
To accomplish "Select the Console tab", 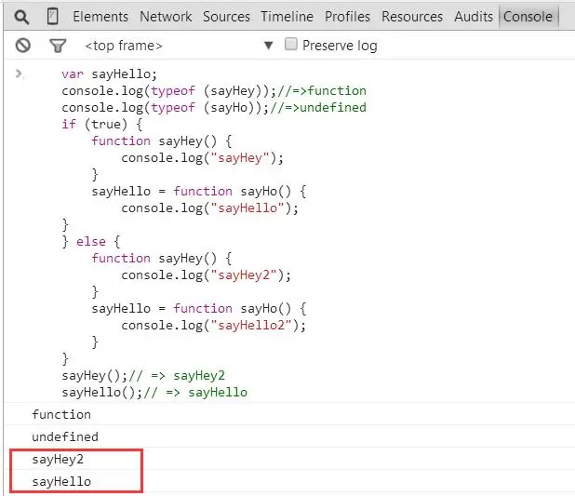I will pyautogui.click(x=528, y=17).
